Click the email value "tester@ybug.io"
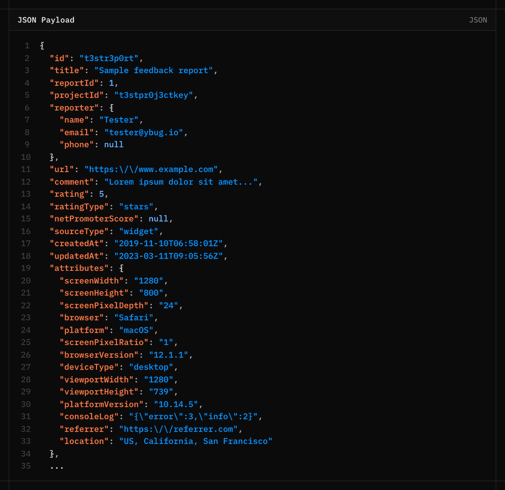 click(x=144, y=132)
